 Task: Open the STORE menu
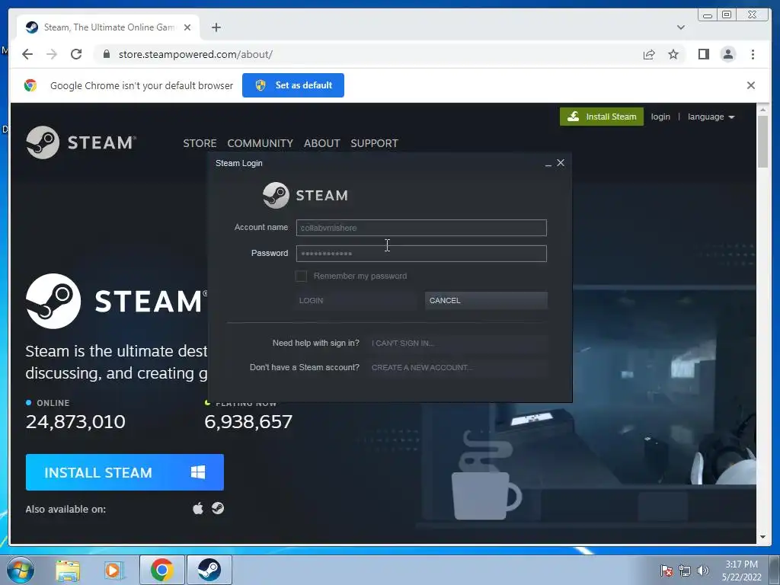(200, 143)
